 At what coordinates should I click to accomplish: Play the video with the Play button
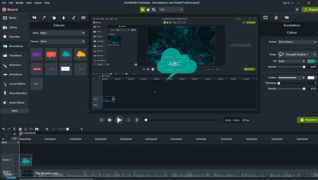click(119, 120)
